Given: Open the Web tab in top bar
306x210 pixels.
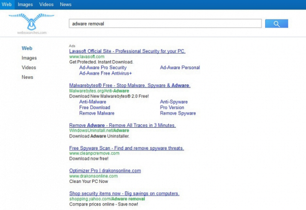Looking at the screenshot, I should (x=6, y=4).
